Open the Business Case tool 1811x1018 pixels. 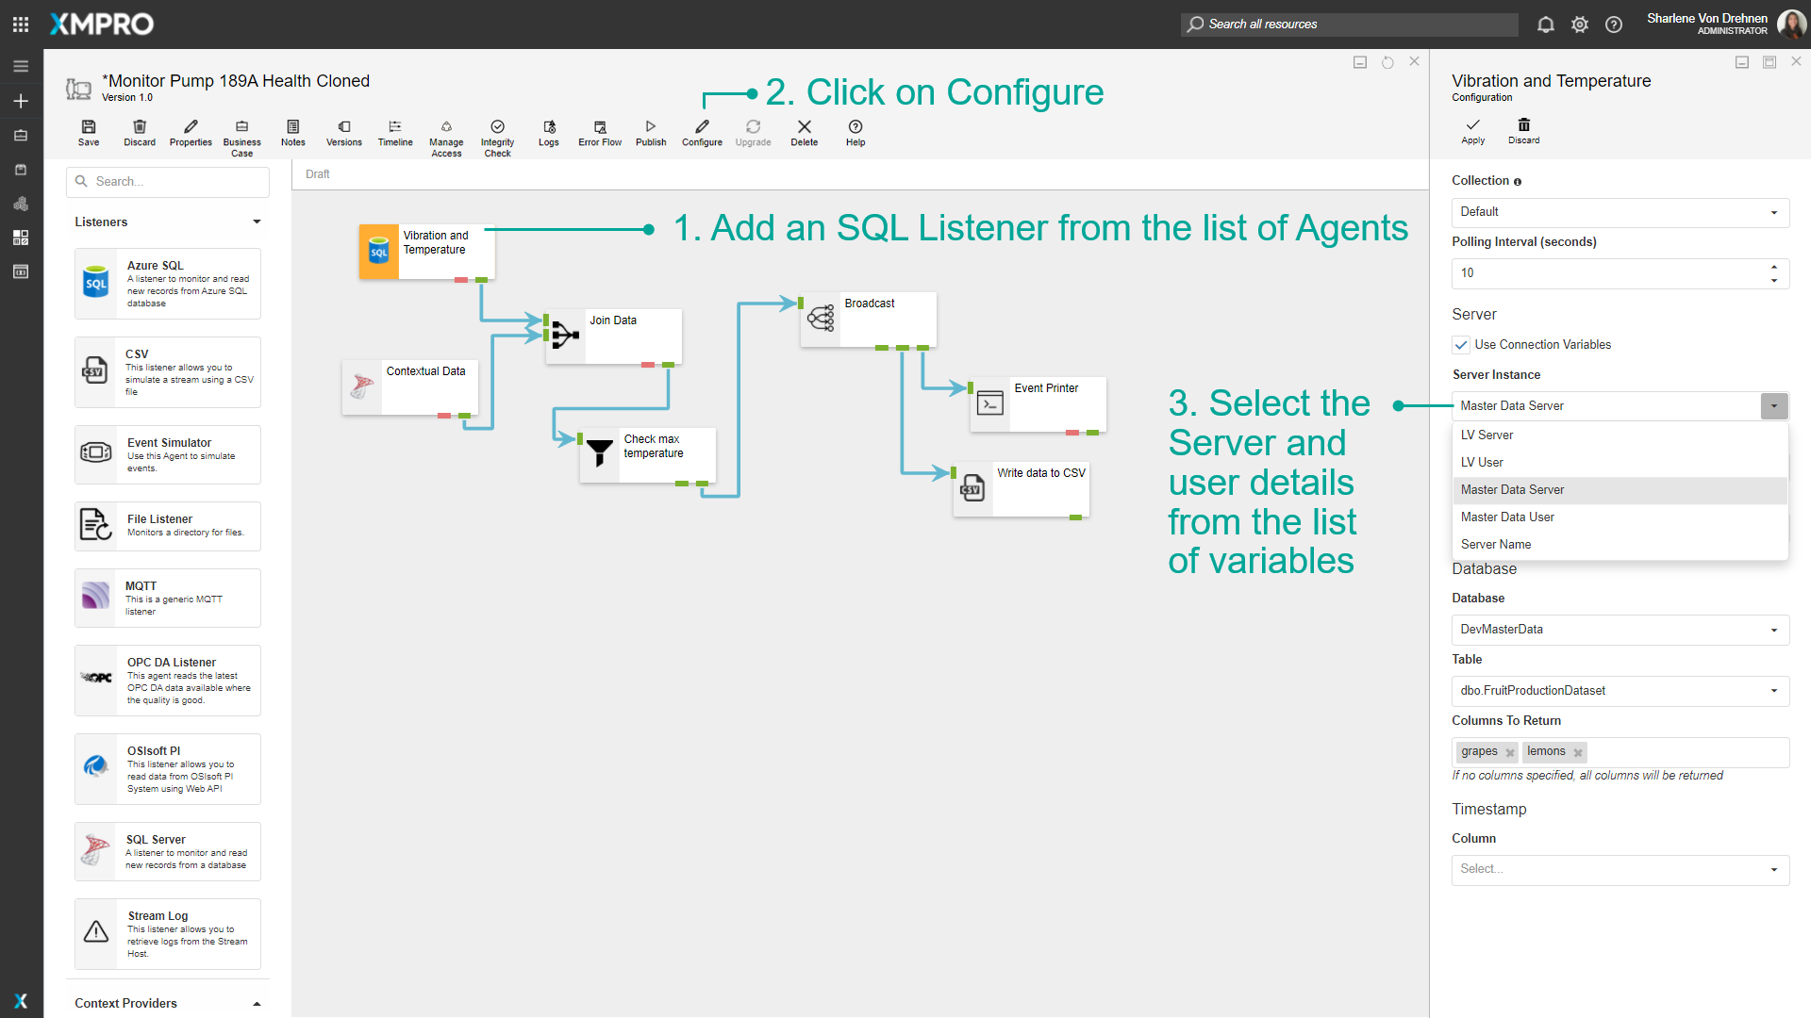tap(241, 138)
